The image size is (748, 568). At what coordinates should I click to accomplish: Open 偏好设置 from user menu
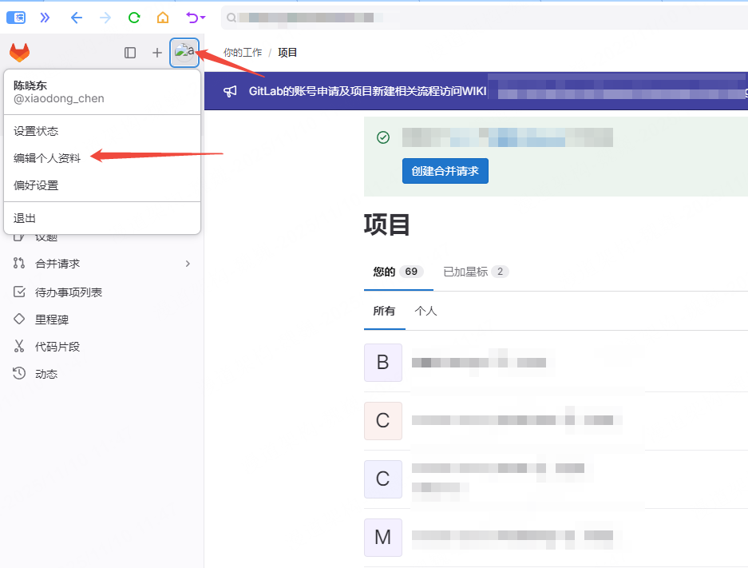[36, 185]
